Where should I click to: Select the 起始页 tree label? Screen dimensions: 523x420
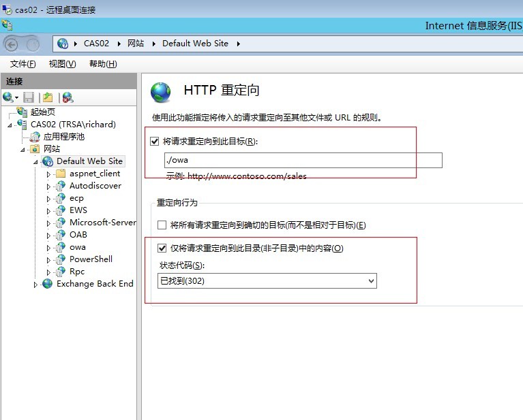[43, 112]
